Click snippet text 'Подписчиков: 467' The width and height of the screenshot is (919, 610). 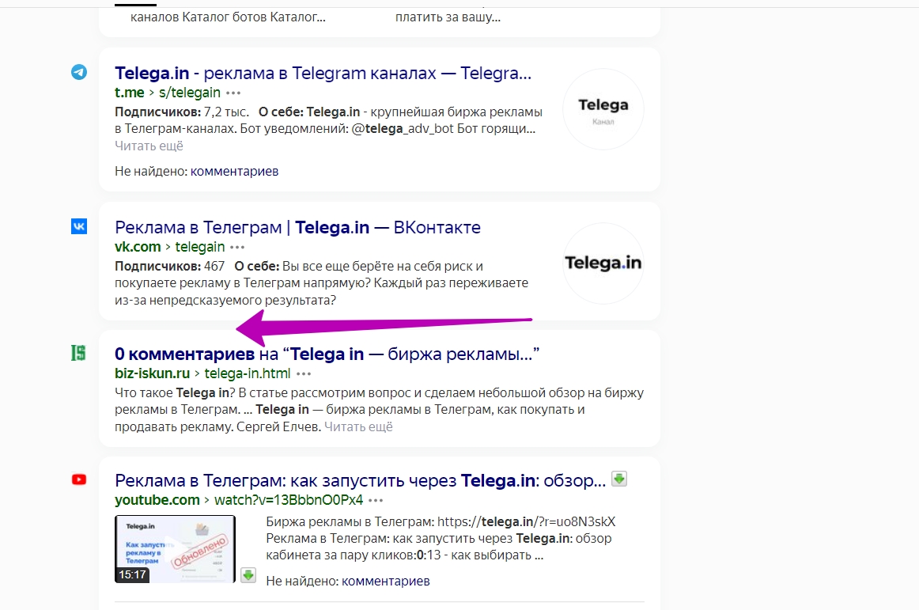169,267
